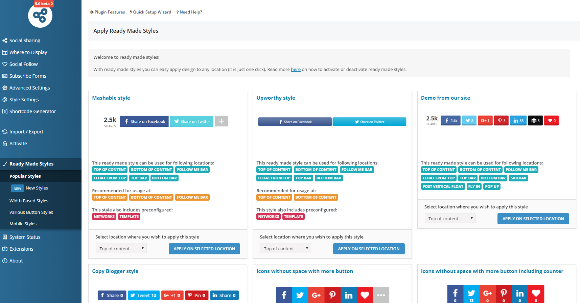Click Blogger style Pin 0 button
The height and width of the screenshot is (303, 581).
coord(197,295)
